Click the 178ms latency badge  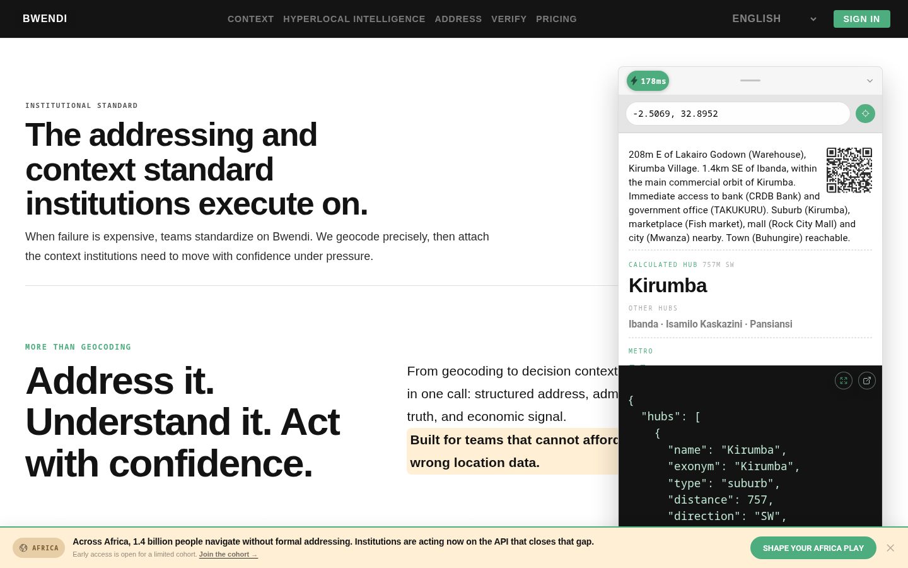point(648,81)
